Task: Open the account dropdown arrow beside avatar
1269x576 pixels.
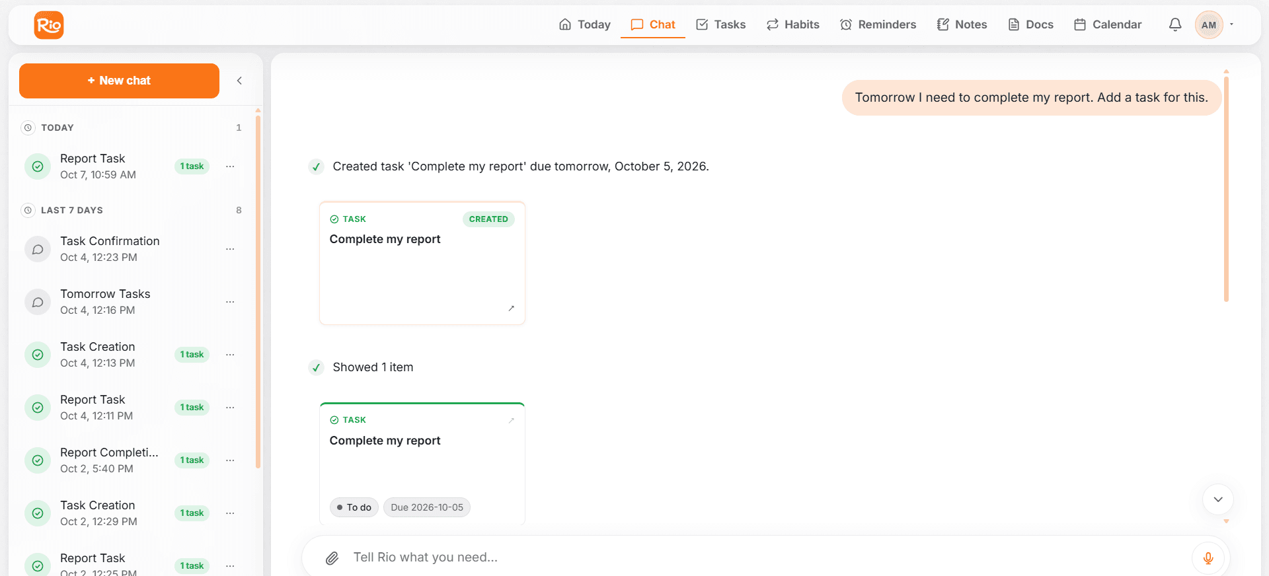Action: 1232,24
